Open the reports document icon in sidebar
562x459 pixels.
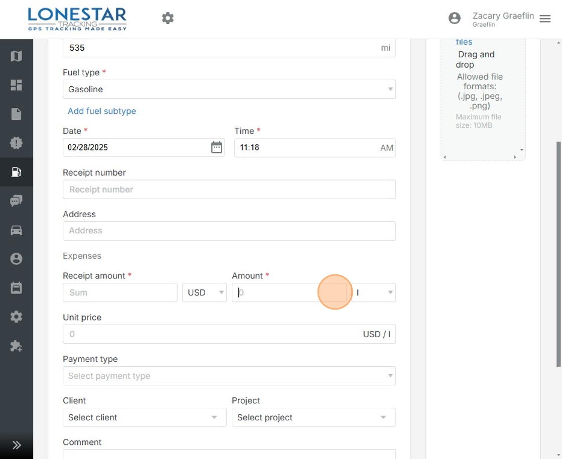(x=16, y=114)
